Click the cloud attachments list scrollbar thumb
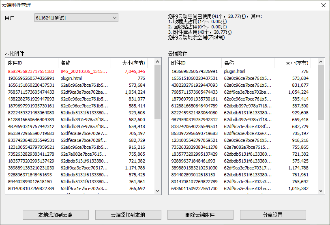The image size is (330, 225). pos(321,93)
